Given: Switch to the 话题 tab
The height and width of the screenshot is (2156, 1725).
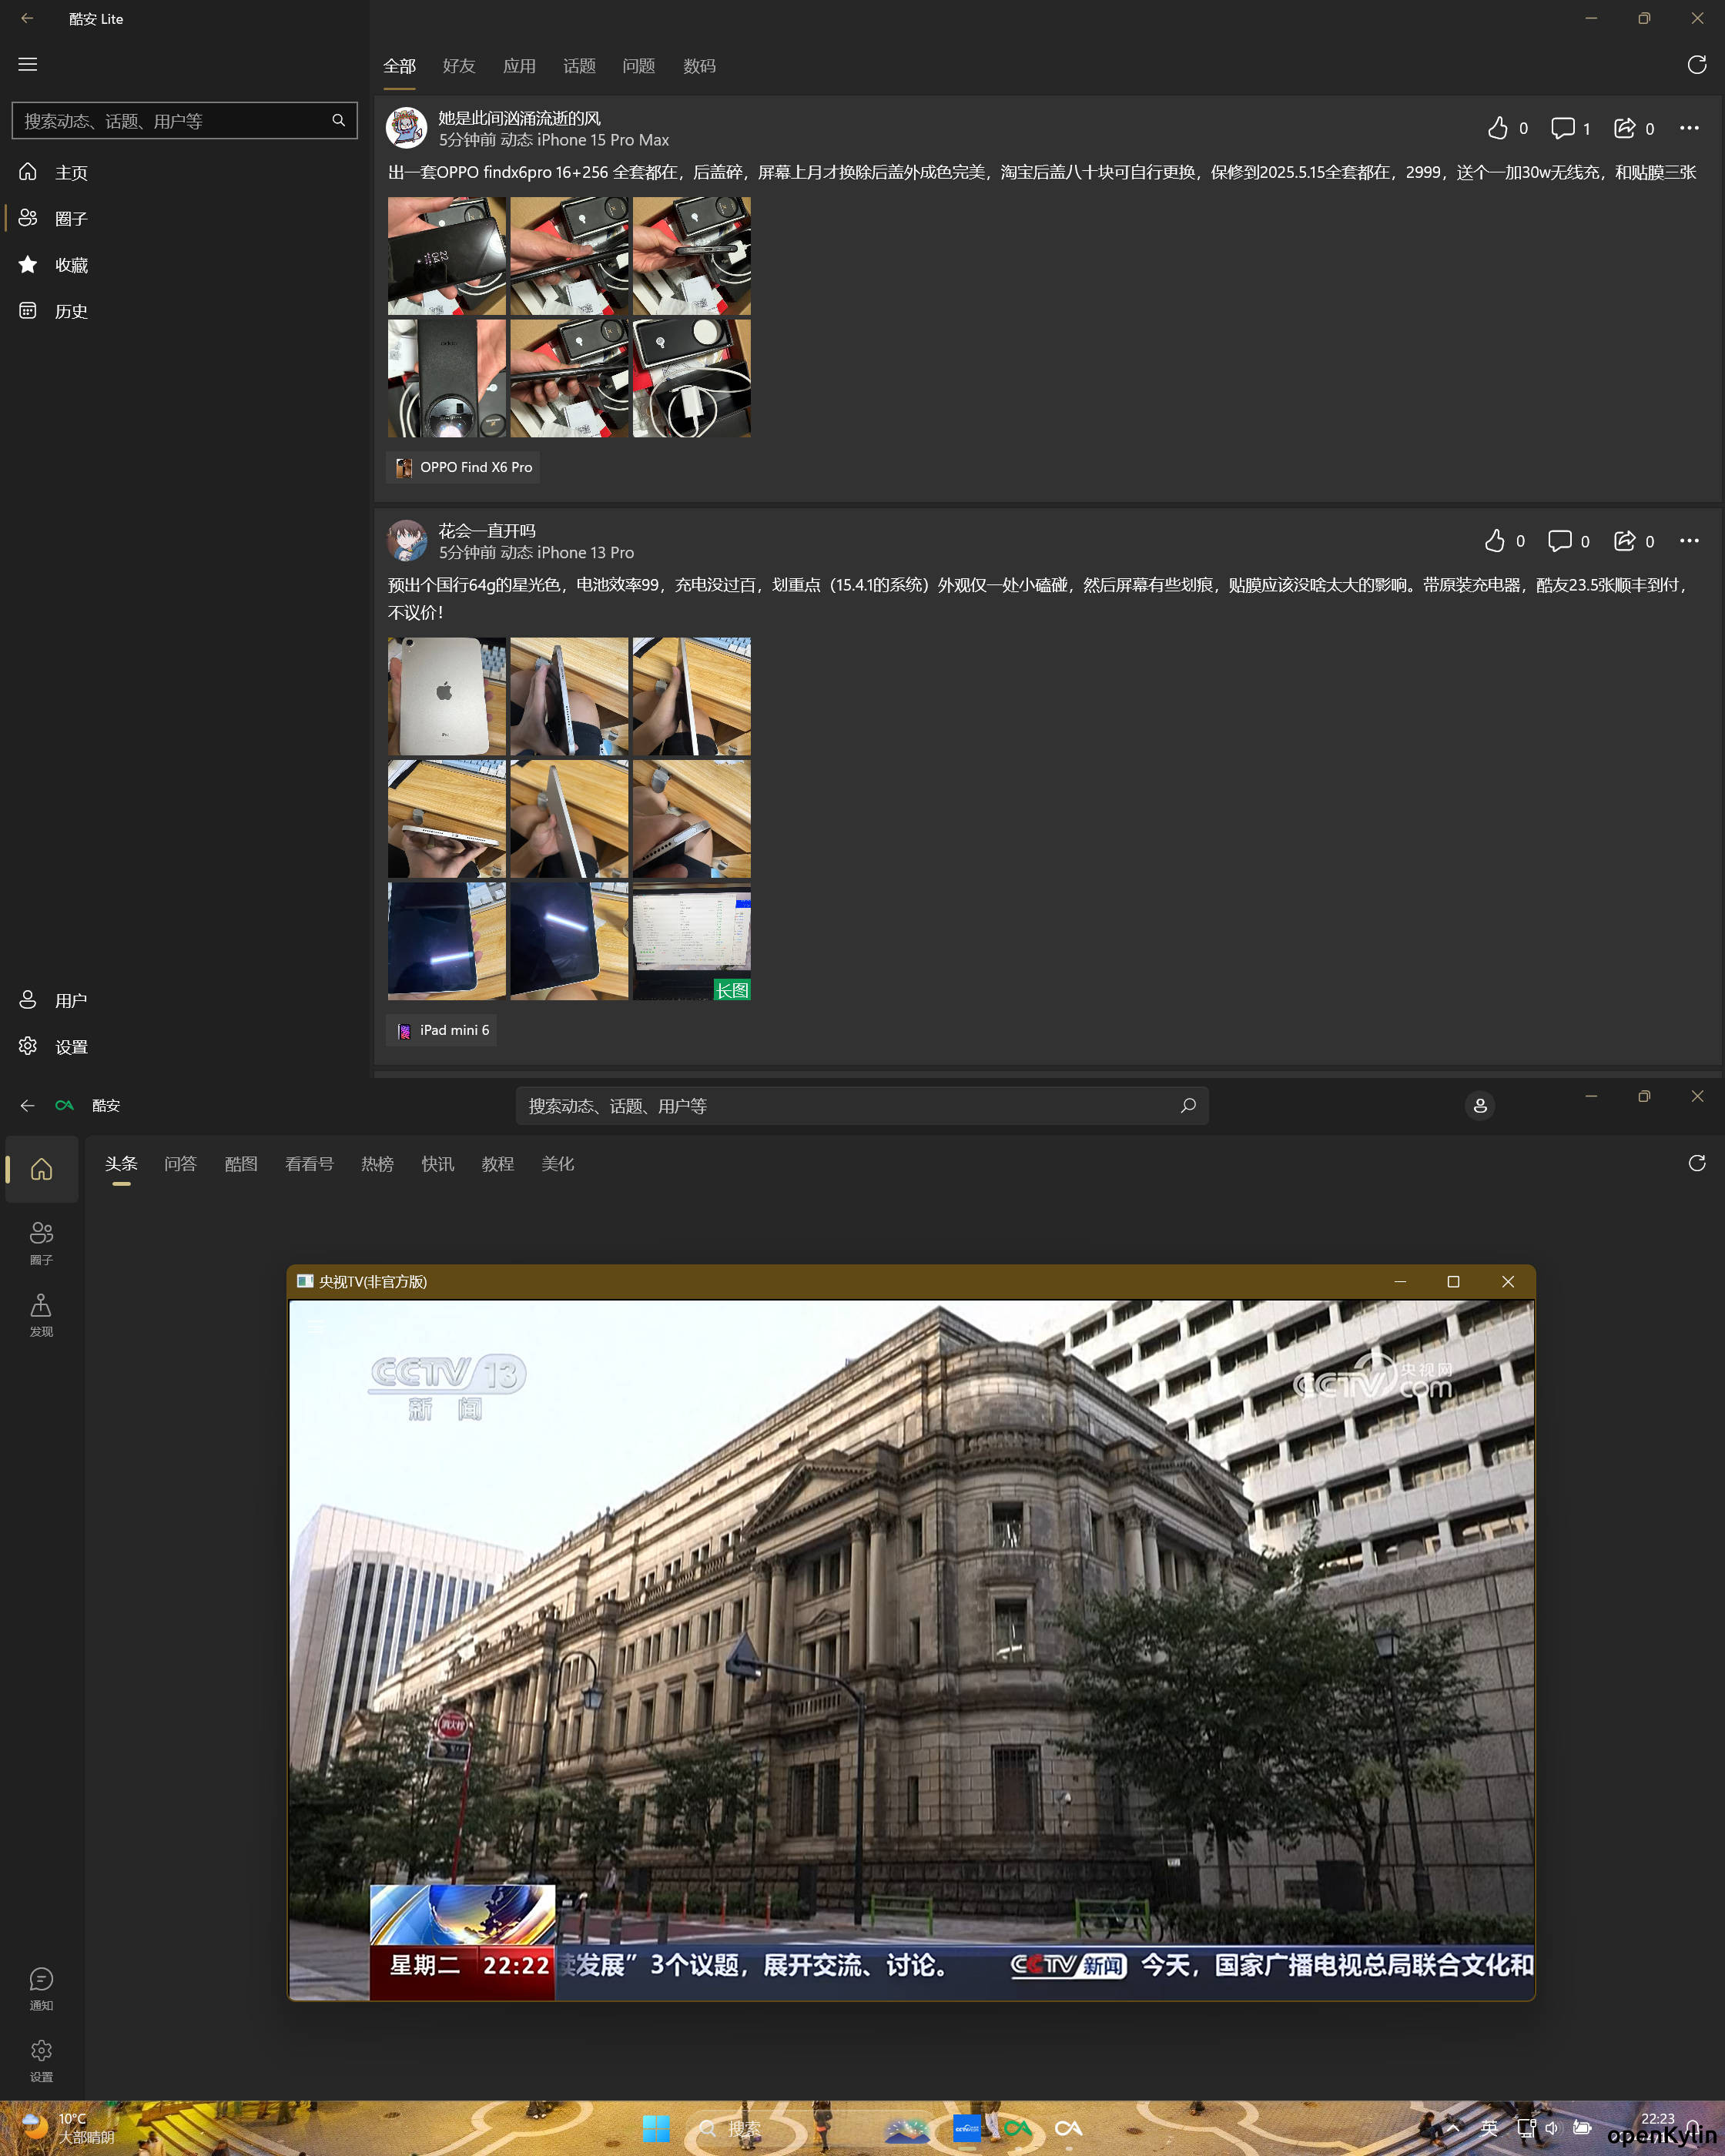Looking at the screenshot, I should click(x=579, y=66).
